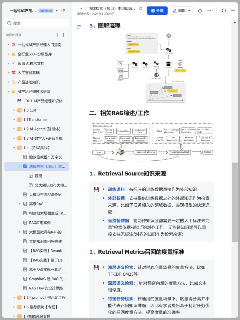The width and height of the screenshot is (240, 320).
Task: Click the breadcrumb ellipsis before document title
Action: pyautogui.click(x=80, y=9)
